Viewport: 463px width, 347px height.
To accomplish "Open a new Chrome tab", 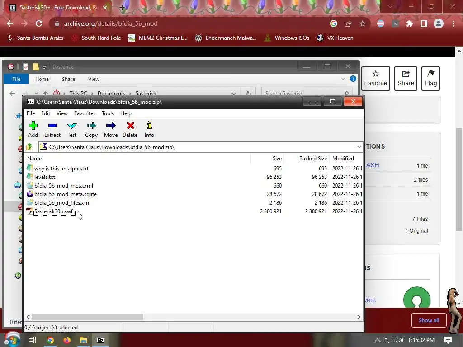I will pyautogui.click(x=122, y=8).
